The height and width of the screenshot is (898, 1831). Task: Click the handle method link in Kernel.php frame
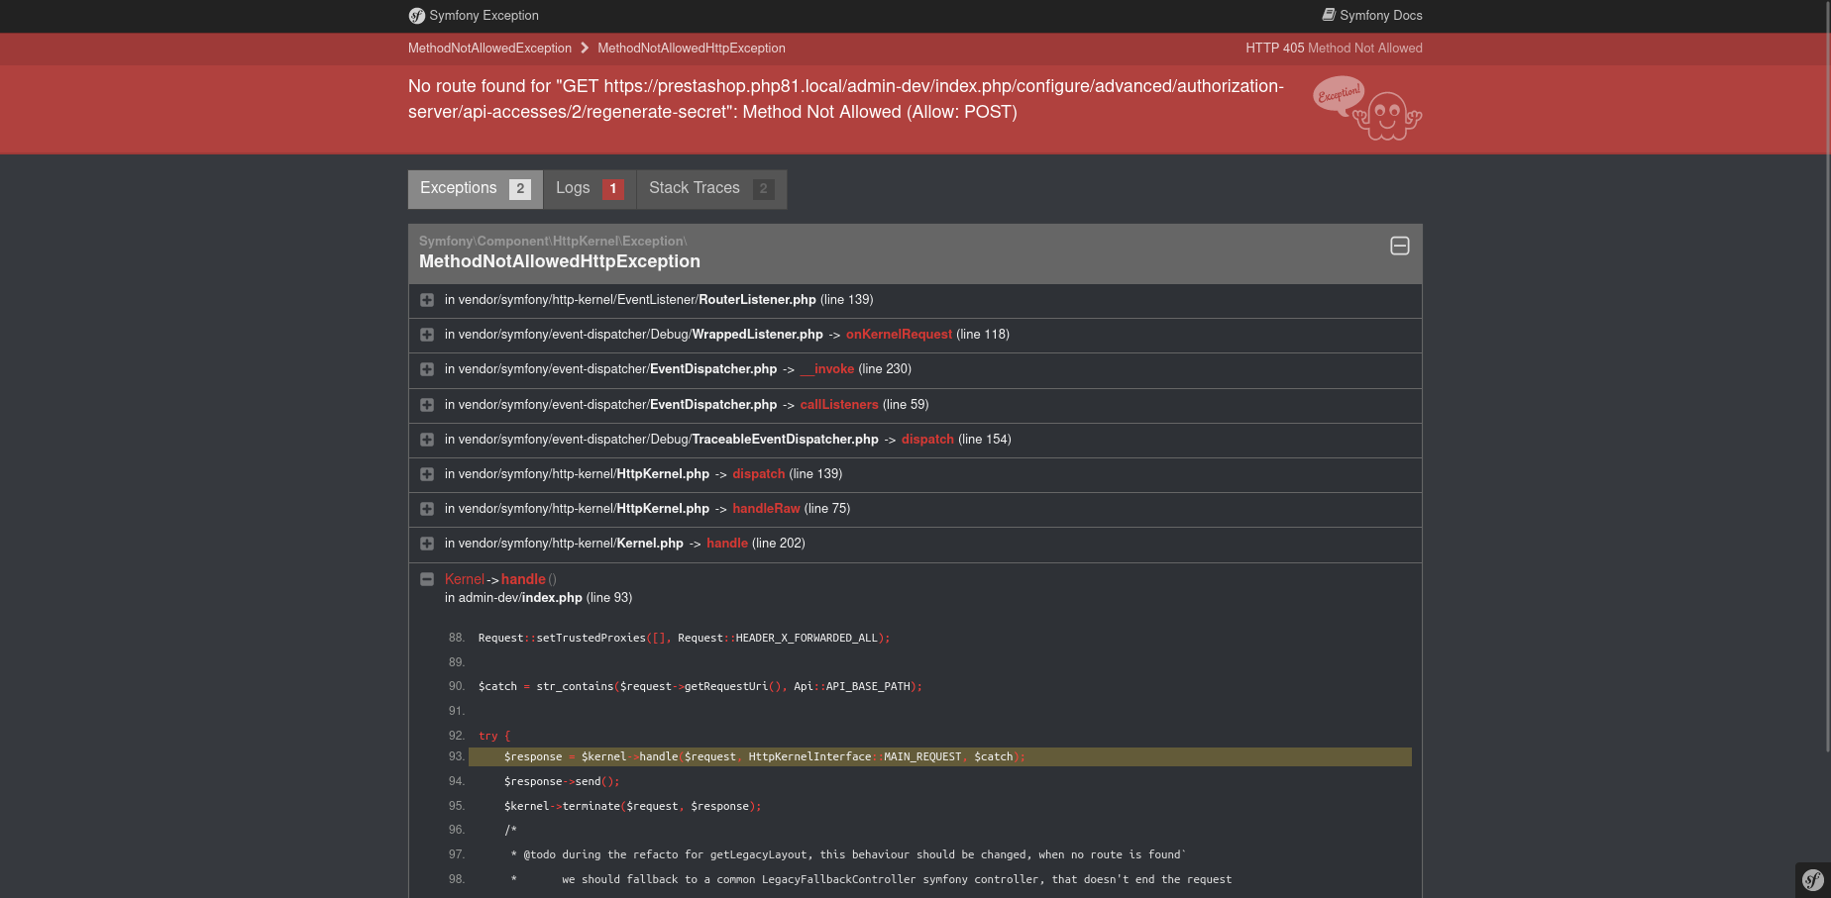[726, 543]
